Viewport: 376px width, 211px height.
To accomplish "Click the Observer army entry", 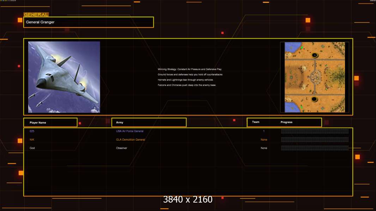I will click(x=122, y=148).
